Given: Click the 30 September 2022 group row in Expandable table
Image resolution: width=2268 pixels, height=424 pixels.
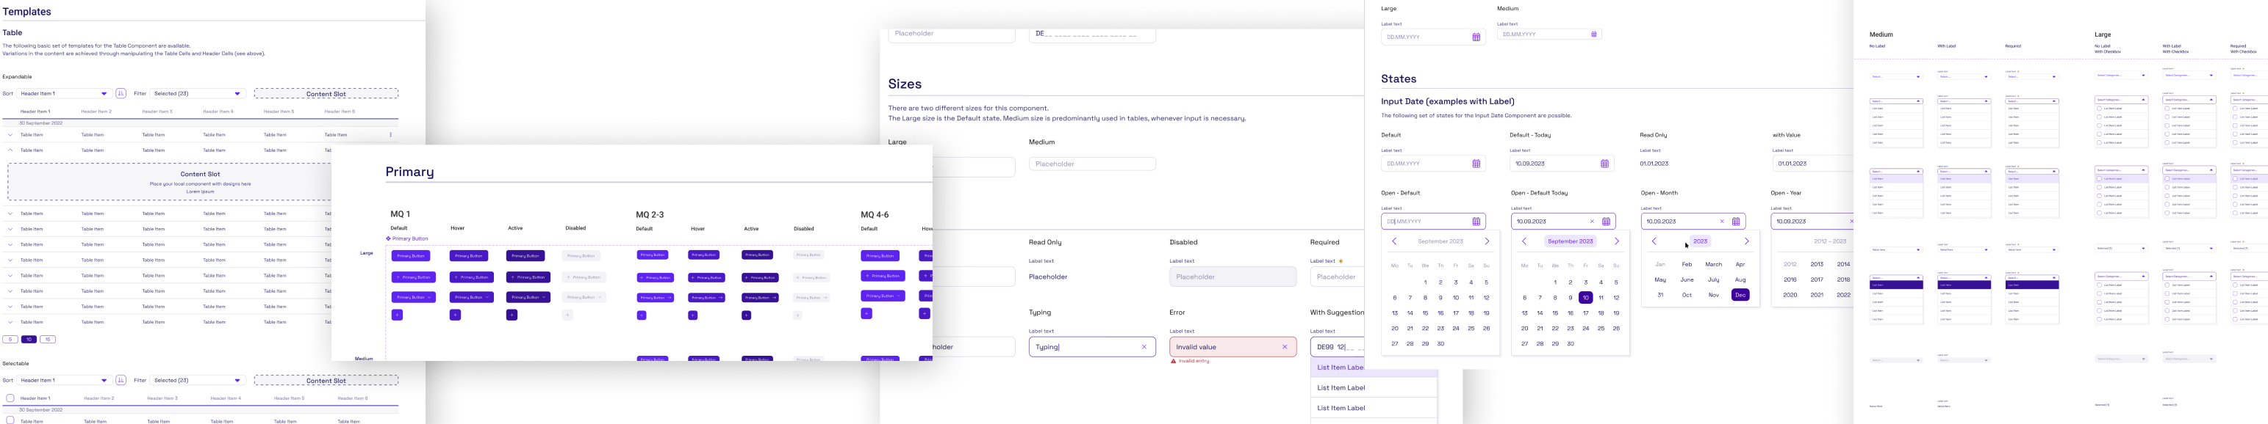Looking at the screenshot, I should [x=201, y=123].
